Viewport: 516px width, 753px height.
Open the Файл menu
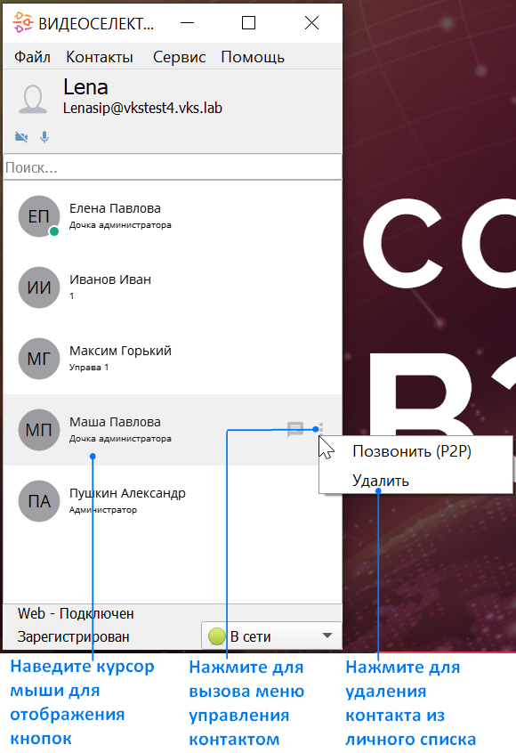(x=32, y=57)
